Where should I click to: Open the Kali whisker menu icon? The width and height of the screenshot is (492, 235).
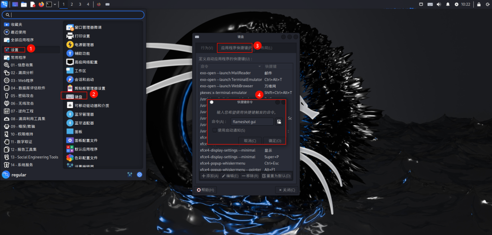click(x=4, y=4)
